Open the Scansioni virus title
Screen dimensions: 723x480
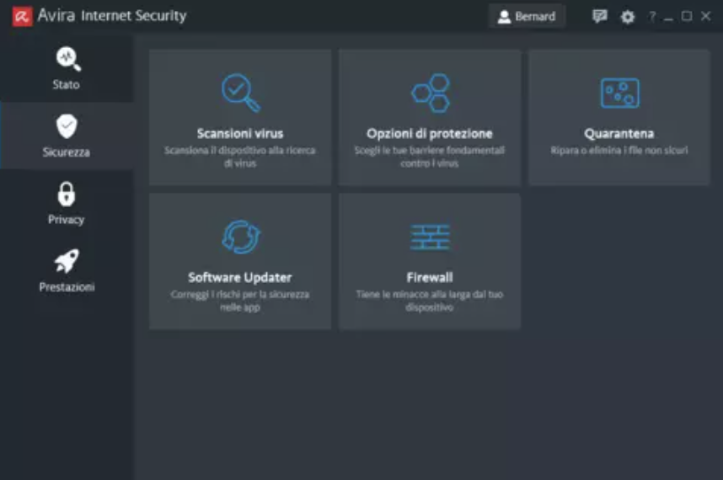pos(240,134)
